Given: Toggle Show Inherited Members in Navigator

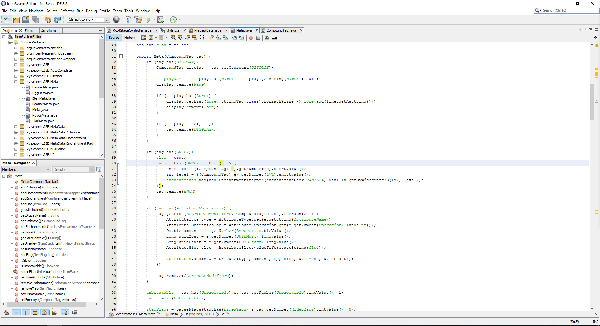Looking at the screenshot, I should (x=7, y=313).
